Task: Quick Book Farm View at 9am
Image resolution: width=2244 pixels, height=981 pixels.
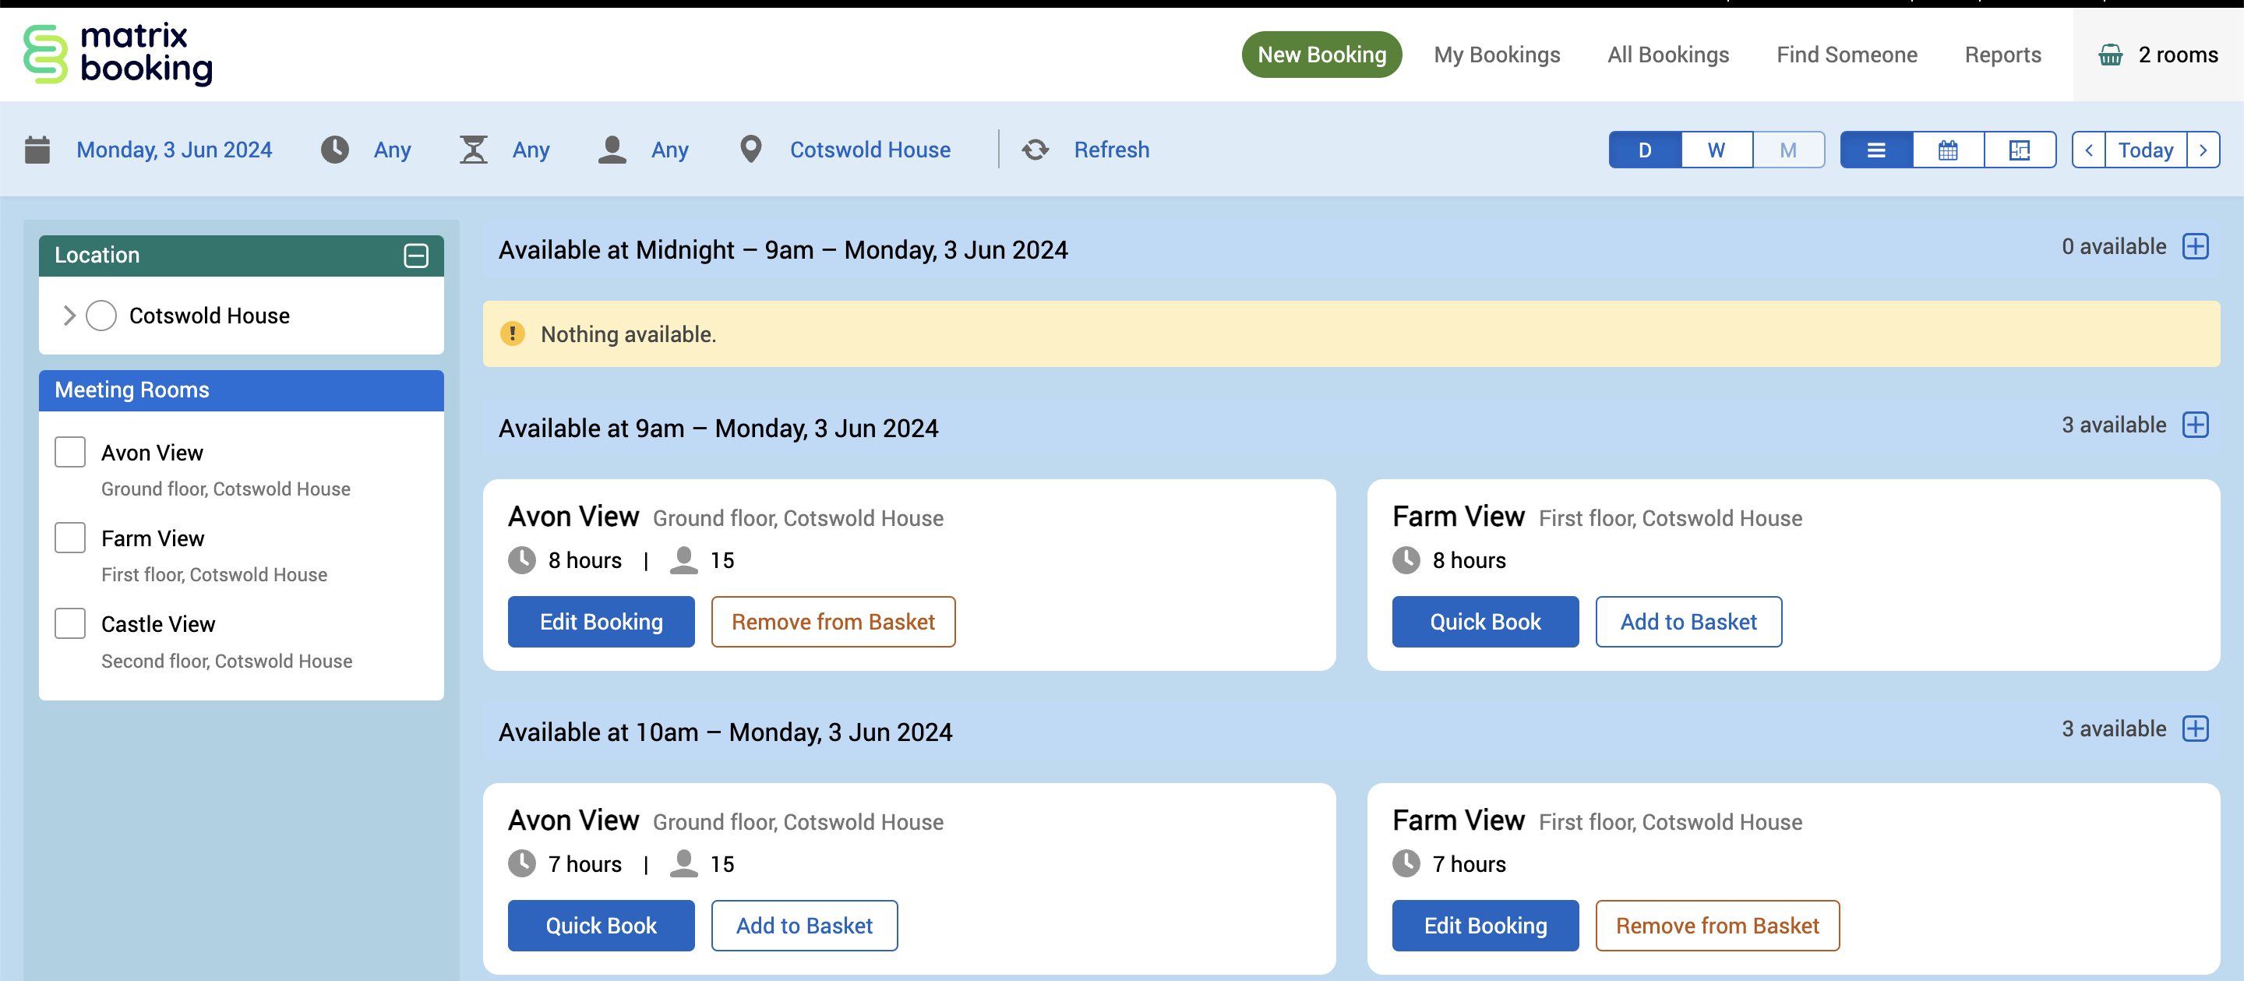Action: (x=1484, y=621)
